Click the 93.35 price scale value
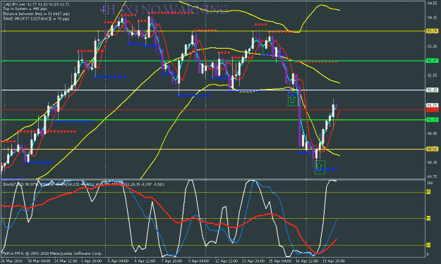 coord(432,47)
